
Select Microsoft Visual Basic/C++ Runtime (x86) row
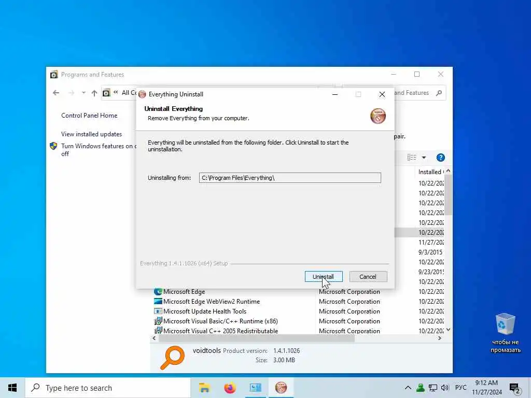(x=298, y=321)
